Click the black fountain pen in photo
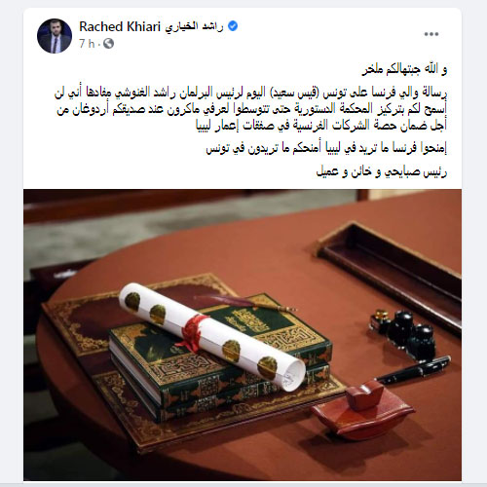Image resolution: width=487 pixels, height=487 pixels. pyautogui.click(x=412, y=369)
